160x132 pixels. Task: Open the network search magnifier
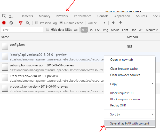coord(28,23)
